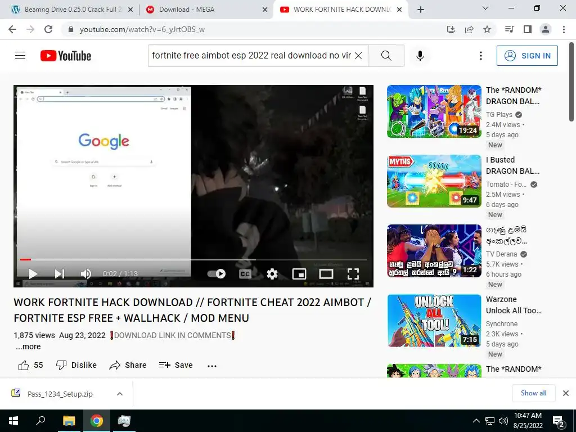This screenshot has width=576, height=432.
Task: Expand description with ...more
Action: (x=28, y=346)
